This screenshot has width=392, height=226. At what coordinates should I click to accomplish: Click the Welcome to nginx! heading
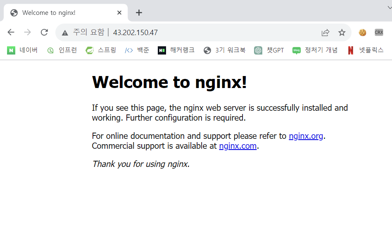[x=169, y=82]
